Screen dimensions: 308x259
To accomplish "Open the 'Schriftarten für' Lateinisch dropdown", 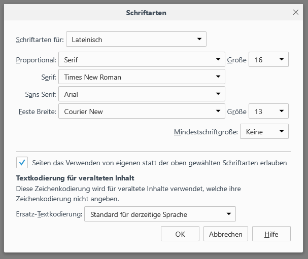I will coord(136,39).
